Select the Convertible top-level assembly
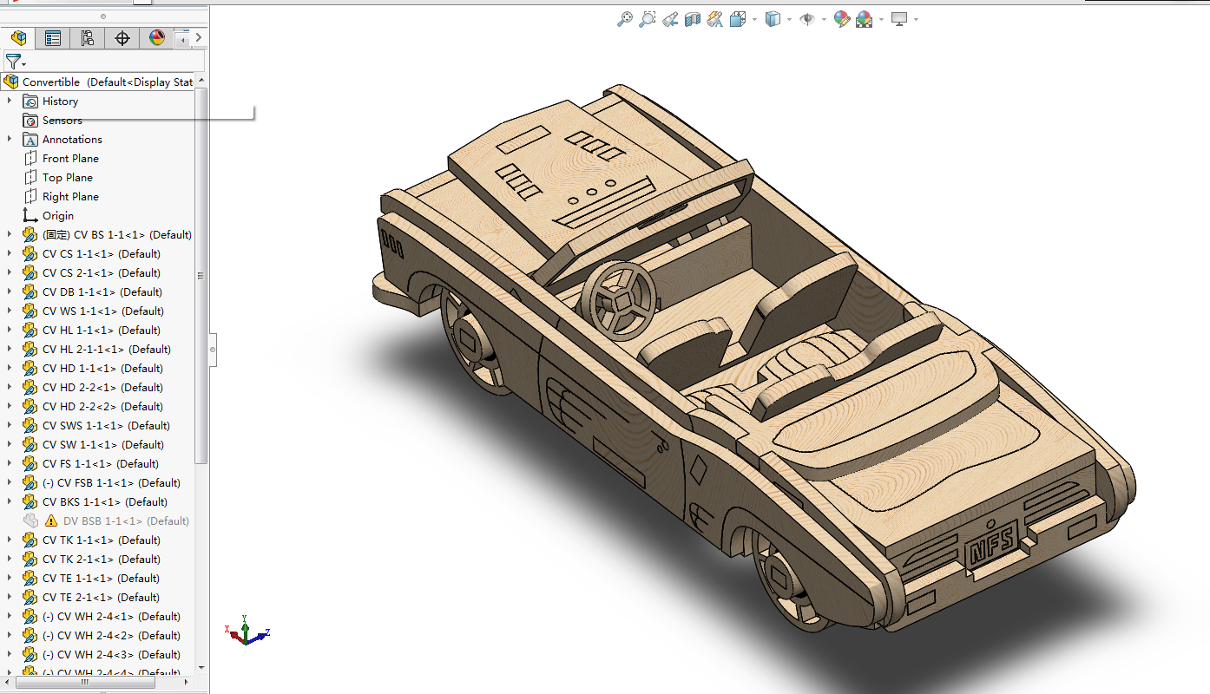 [x=98, y=82]
